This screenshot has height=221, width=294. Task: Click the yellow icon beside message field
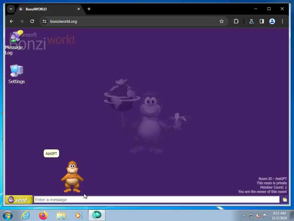285,200
